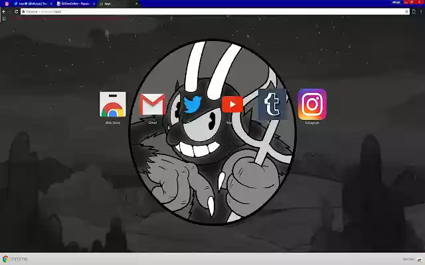The width and height of the screenshot is (425, 265).
Task: Click the Gmail label under its icon
Action: tap(153, 123)
